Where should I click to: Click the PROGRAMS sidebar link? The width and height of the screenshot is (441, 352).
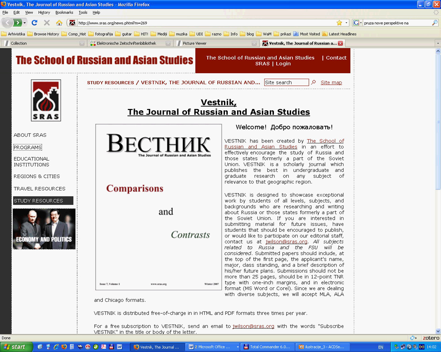click(28, 147)
